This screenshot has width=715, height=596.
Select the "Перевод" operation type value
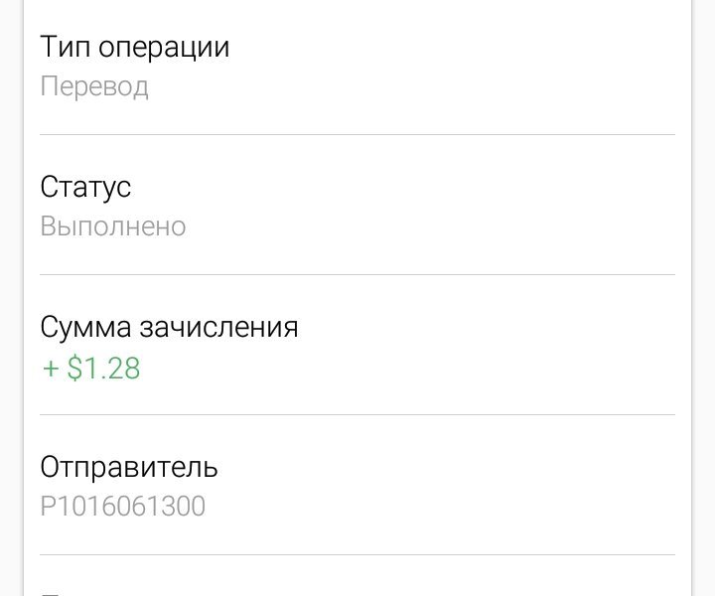pyautogui.click(x=94, y=86)
